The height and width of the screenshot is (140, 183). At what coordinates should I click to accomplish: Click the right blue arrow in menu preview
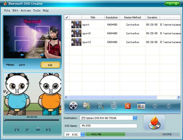point(42,55)
